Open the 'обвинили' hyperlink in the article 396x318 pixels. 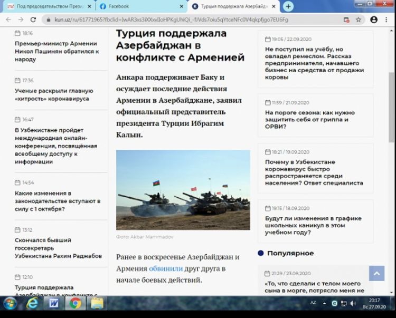[166, 268]
